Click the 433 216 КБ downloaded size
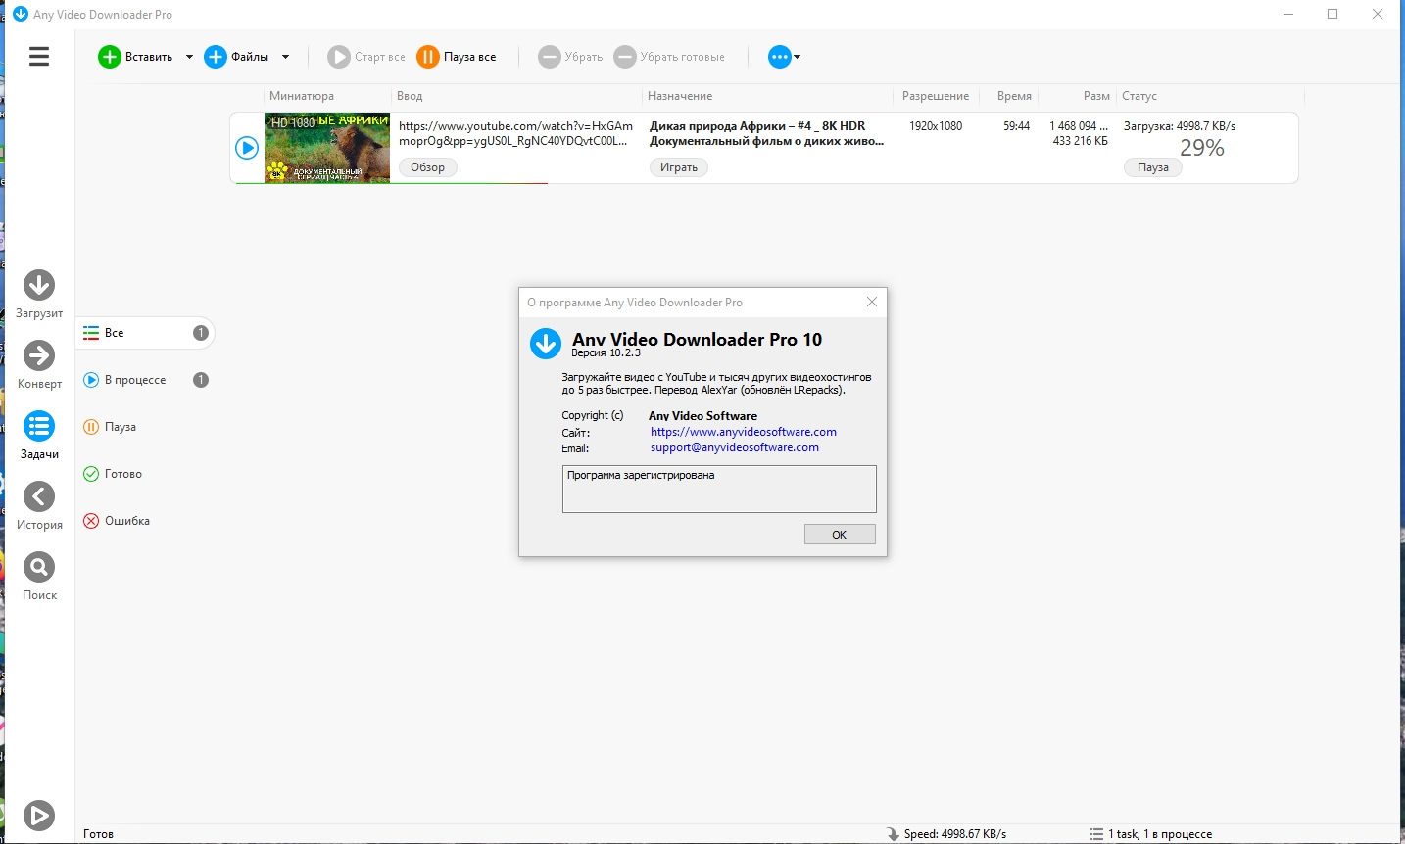The height and width of the screenshot is (844, 1405). (1081, 141)
